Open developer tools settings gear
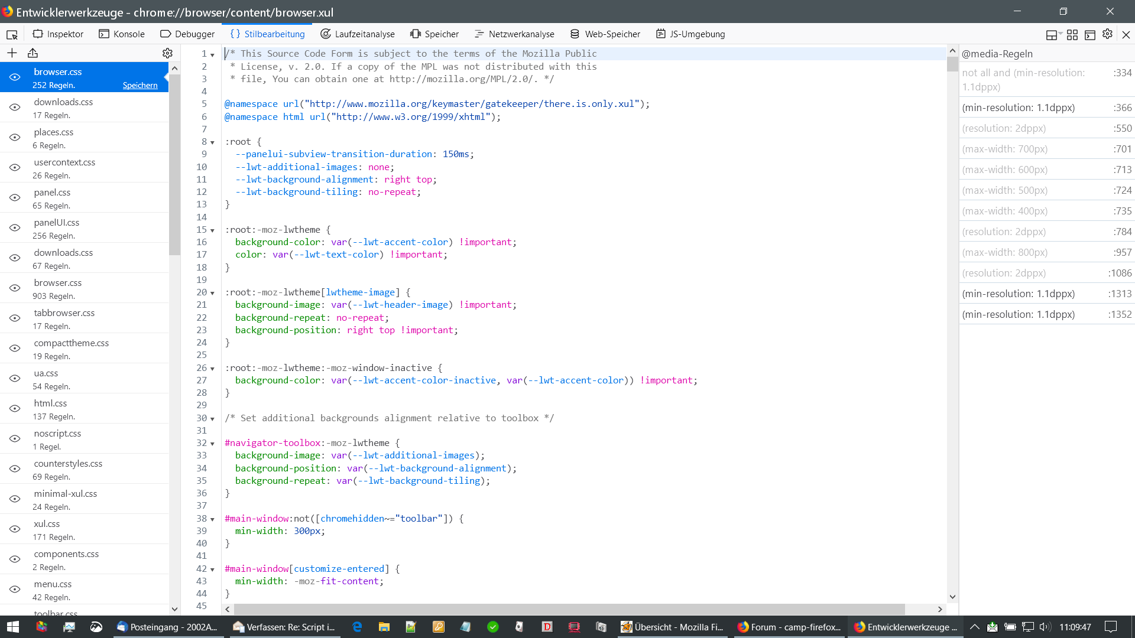 [1107, 34]
